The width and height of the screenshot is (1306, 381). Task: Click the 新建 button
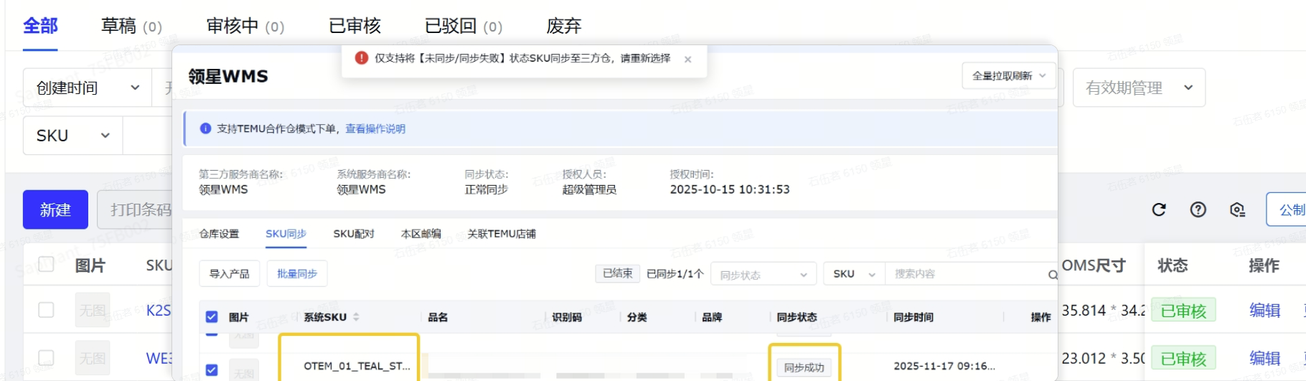point(55,210)
